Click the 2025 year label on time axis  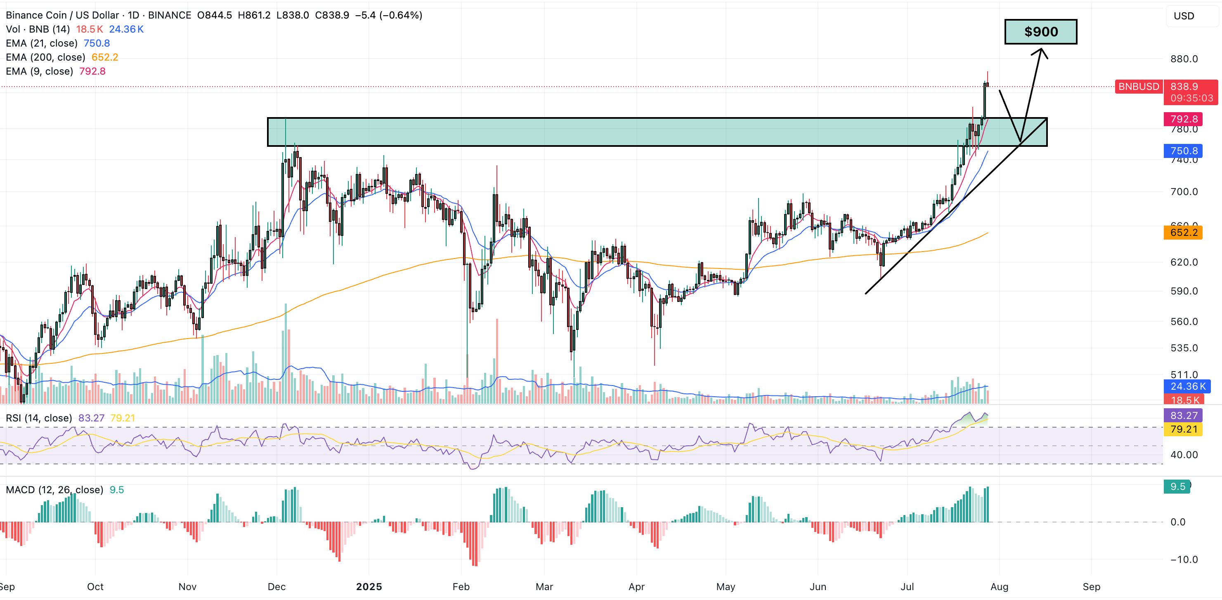(369, 587)
